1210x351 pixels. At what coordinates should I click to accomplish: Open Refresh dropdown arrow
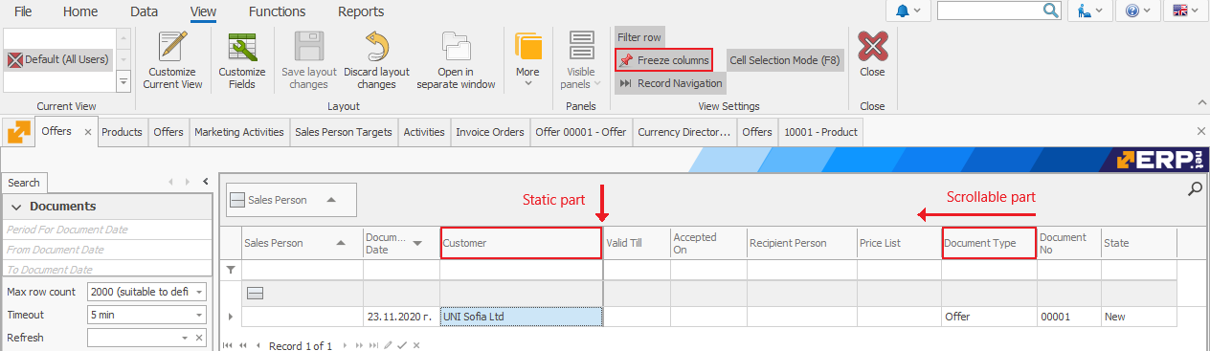pos(185,338)
